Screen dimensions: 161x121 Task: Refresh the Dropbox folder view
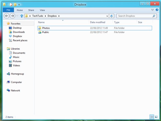coord(111,16)
